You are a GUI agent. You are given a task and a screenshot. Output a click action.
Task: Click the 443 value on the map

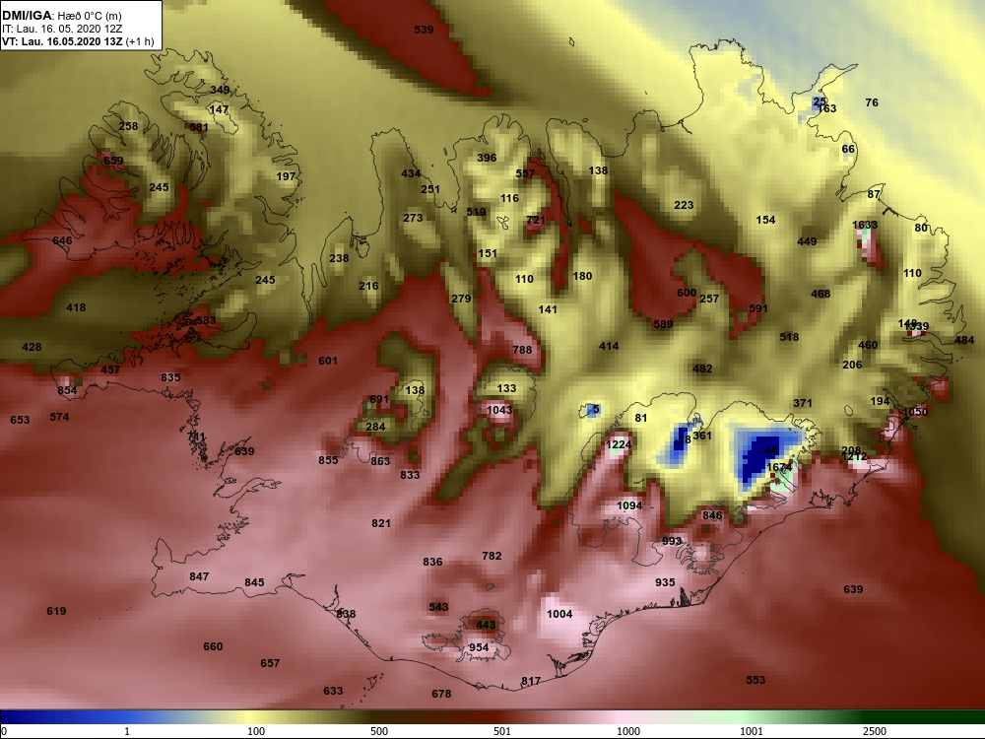click(486, 626)
